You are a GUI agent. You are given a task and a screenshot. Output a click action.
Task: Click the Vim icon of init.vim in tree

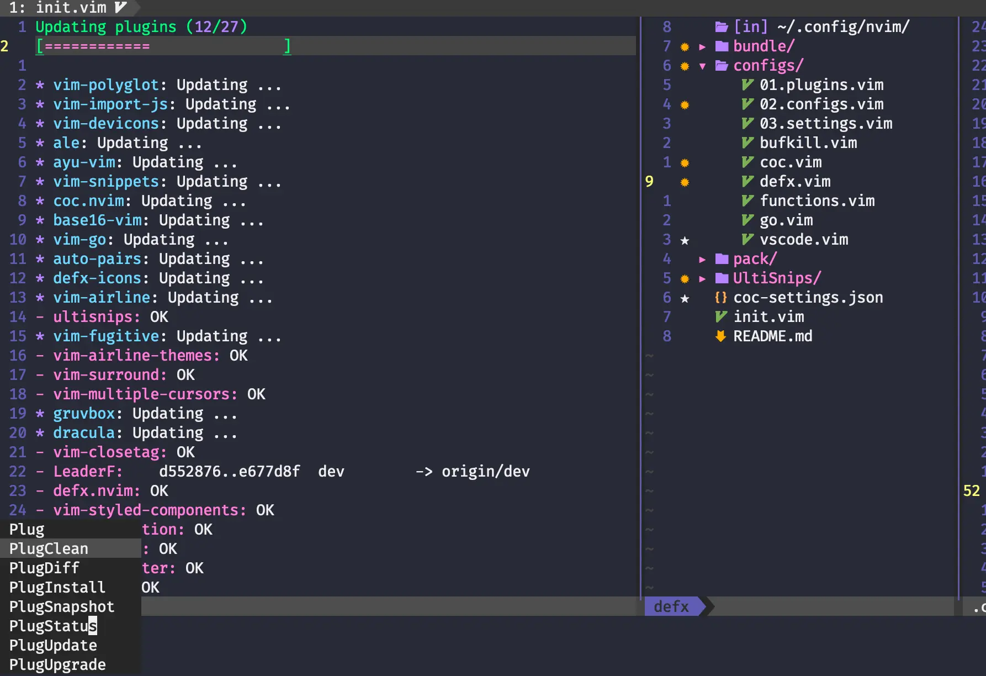[721, 317]
